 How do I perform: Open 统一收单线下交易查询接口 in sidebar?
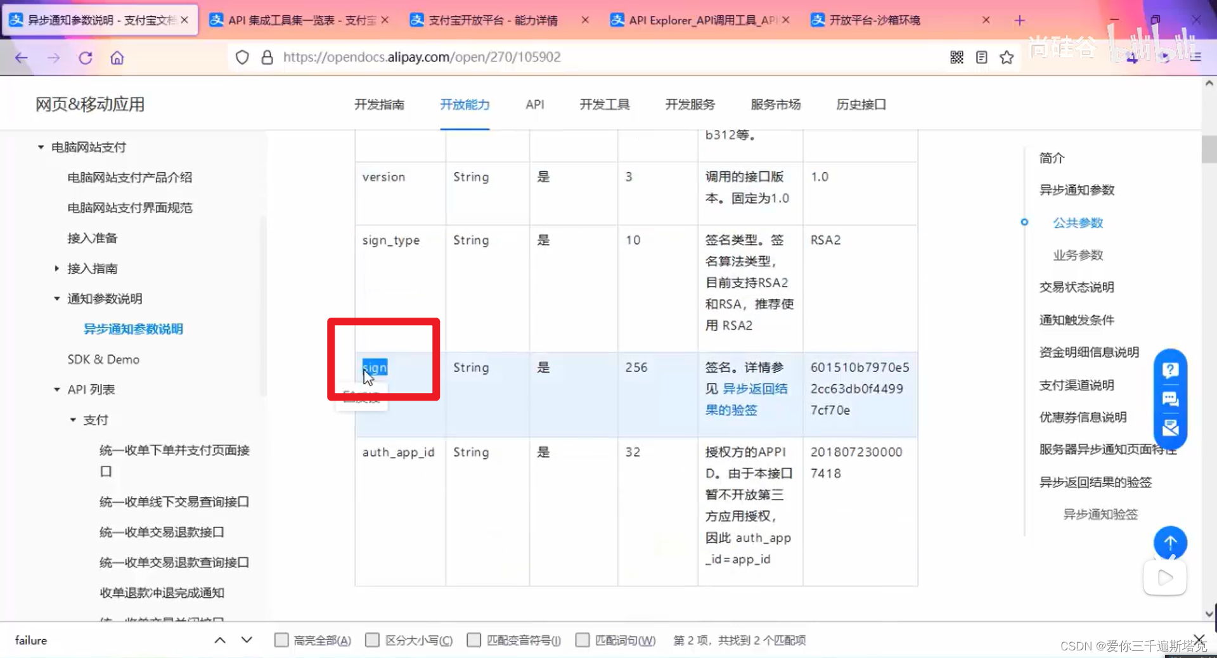click(174, 502)
